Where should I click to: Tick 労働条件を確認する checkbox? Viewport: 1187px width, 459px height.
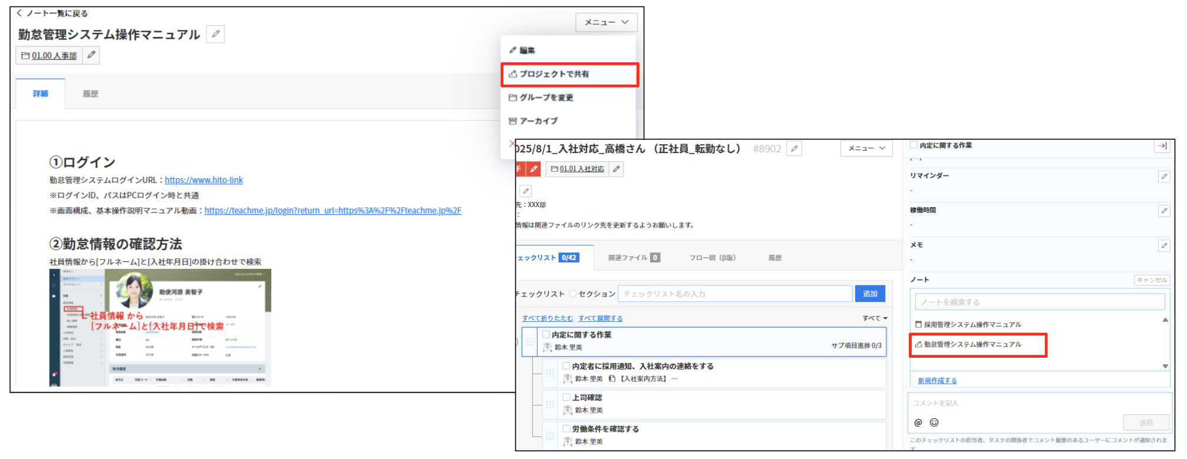tap(566, 429)
